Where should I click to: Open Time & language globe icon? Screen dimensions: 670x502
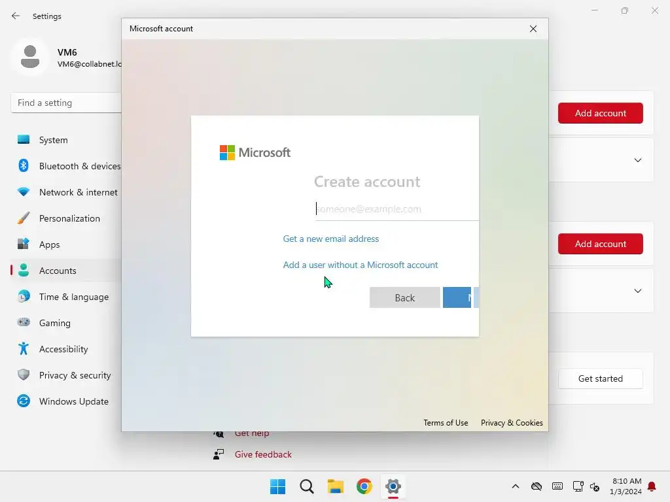[x=24, y=296]
